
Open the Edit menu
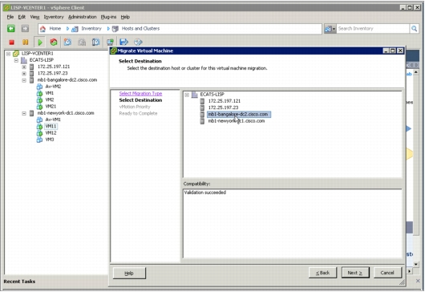click(22, 17)
